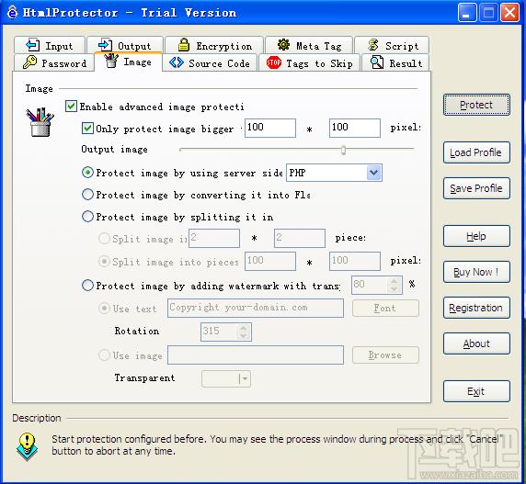Viewport: 526px width, 484px height.
Task: Switch to the Meta Tag tab
Action: [x=309, y=45]
